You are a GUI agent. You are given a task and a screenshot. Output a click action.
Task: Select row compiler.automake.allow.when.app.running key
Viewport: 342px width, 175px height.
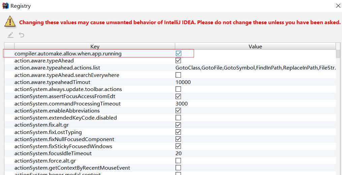point(68,53)
